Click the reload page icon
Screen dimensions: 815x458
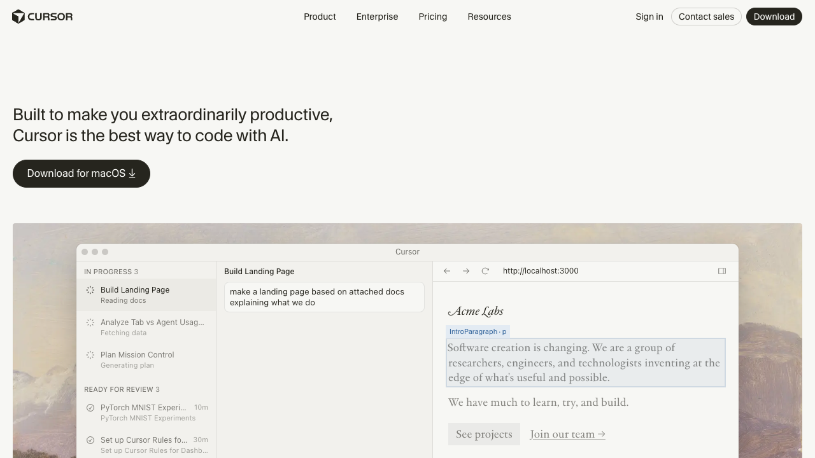click(x=485, y=271)
